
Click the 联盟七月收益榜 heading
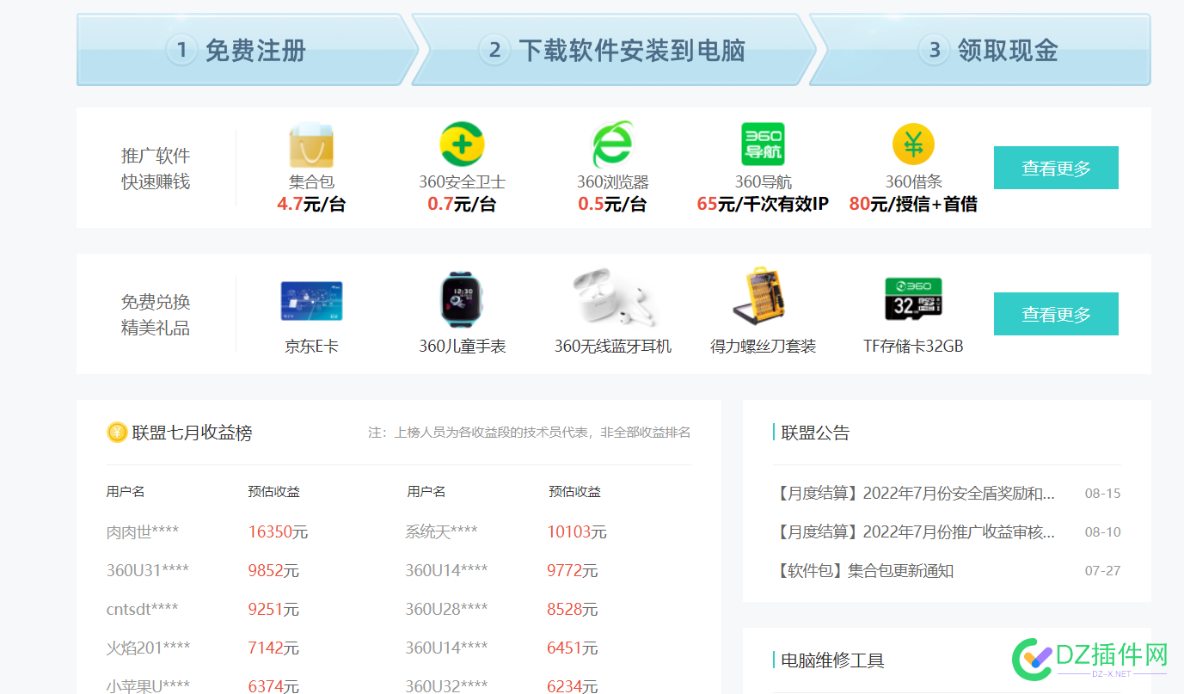tap(192, 433)
